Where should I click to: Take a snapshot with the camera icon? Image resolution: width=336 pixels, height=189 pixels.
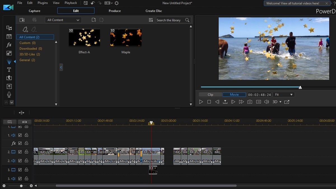click(250, 102)
